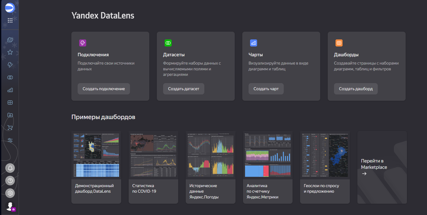The image size is (427, 215).
Task: Open Favorites star icon in sidebar
Action: [10, 52]
